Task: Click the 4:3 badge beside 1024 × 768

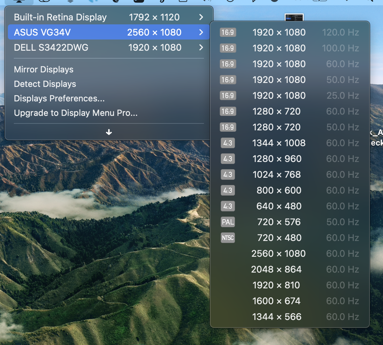Action: 228,174
